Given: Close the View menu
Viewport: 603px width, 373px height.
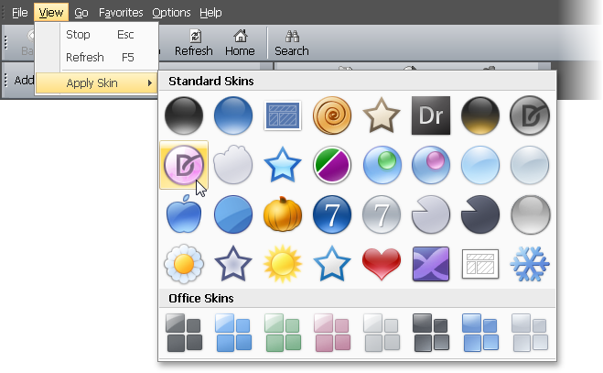Looking at the screenshot, I should pos(51,13).
